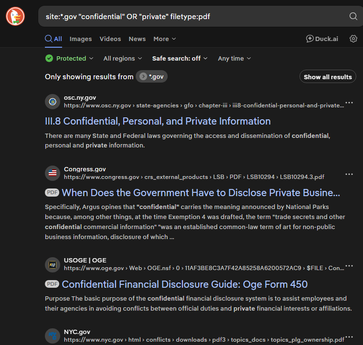Click the osc.ny.gov site name
The image size is (363, 345).
80,98
